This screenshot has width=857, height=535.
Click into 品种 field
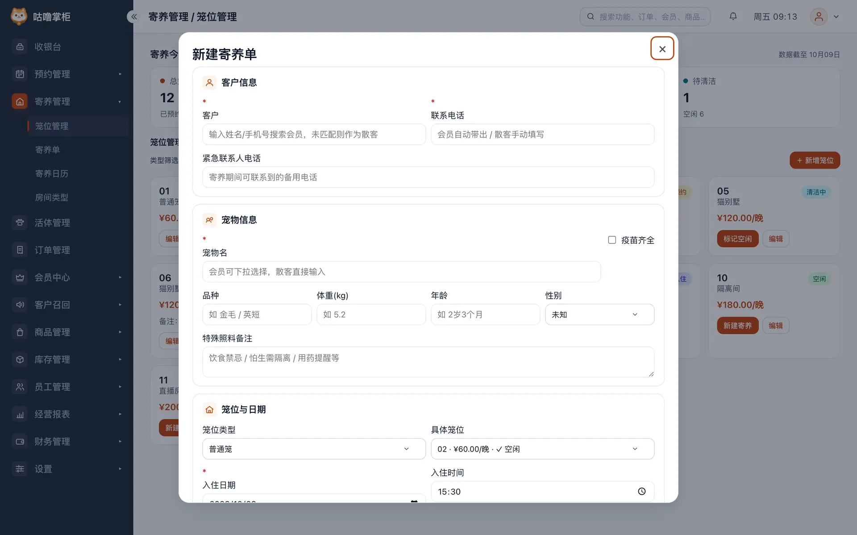[257, 314]
